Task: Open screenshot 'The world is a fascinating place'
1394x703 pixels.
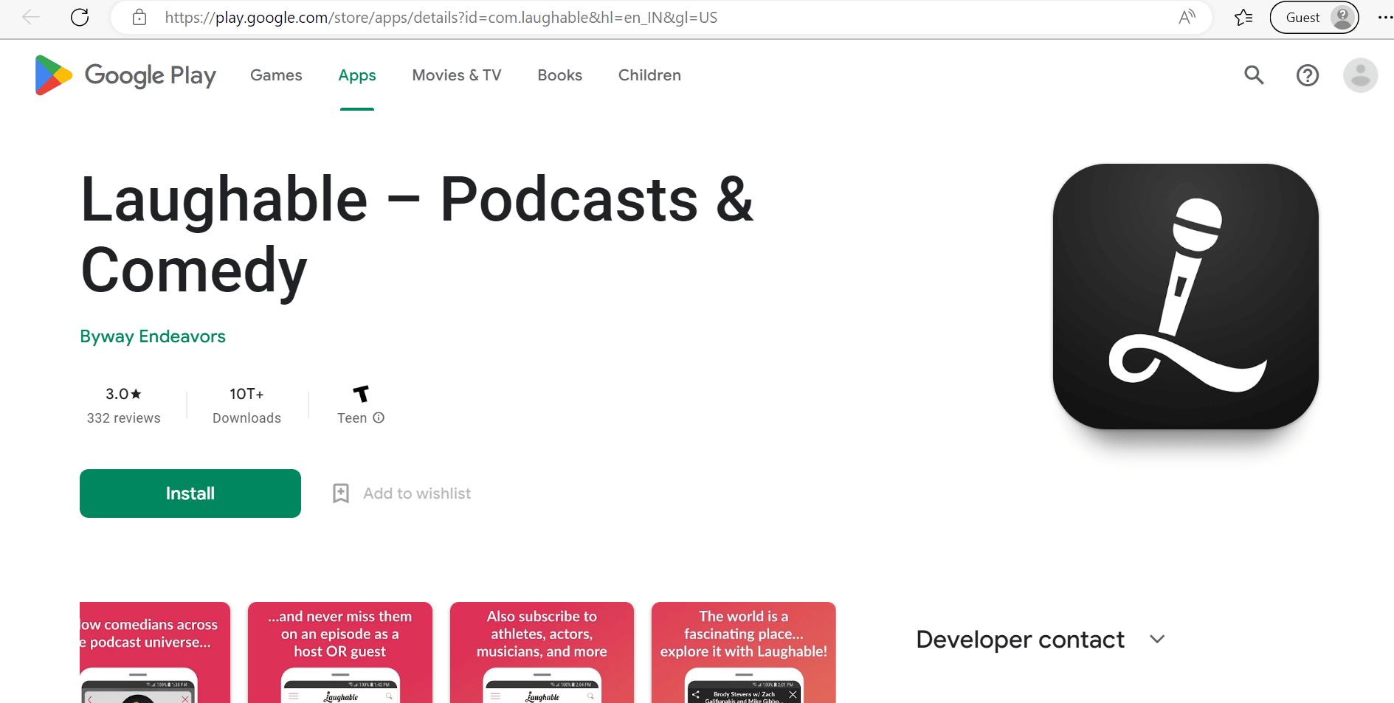Action: pos(744,652)
